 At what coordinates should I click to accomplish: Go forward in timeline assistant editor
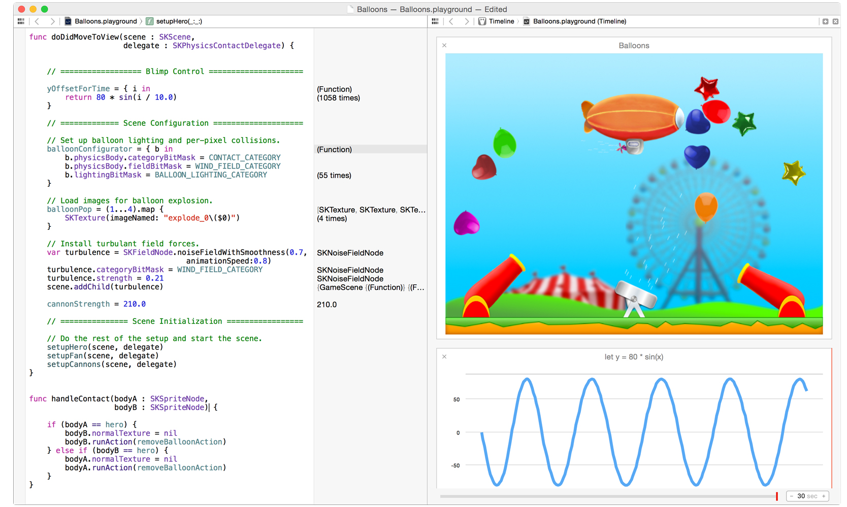[x=466, y=21]
